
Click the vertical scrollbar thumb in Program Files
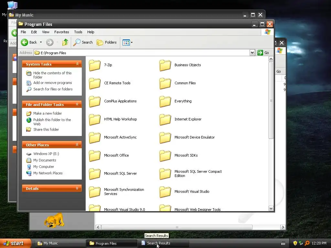271,101
